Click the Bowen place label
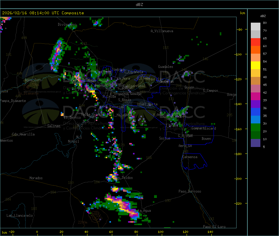This screenshot has height=236, width=279. (206, 138)
